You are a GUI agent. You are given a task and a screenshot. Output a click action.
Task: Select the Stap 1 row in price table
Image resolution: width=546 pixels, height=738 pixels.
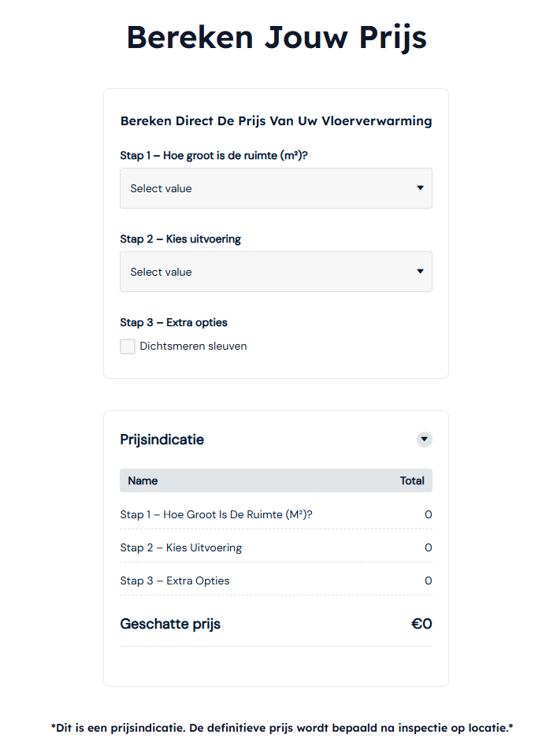[276, 514]
